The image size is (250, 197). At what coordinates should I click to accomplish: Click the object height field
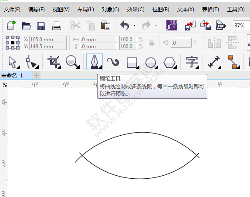[98, 47]
